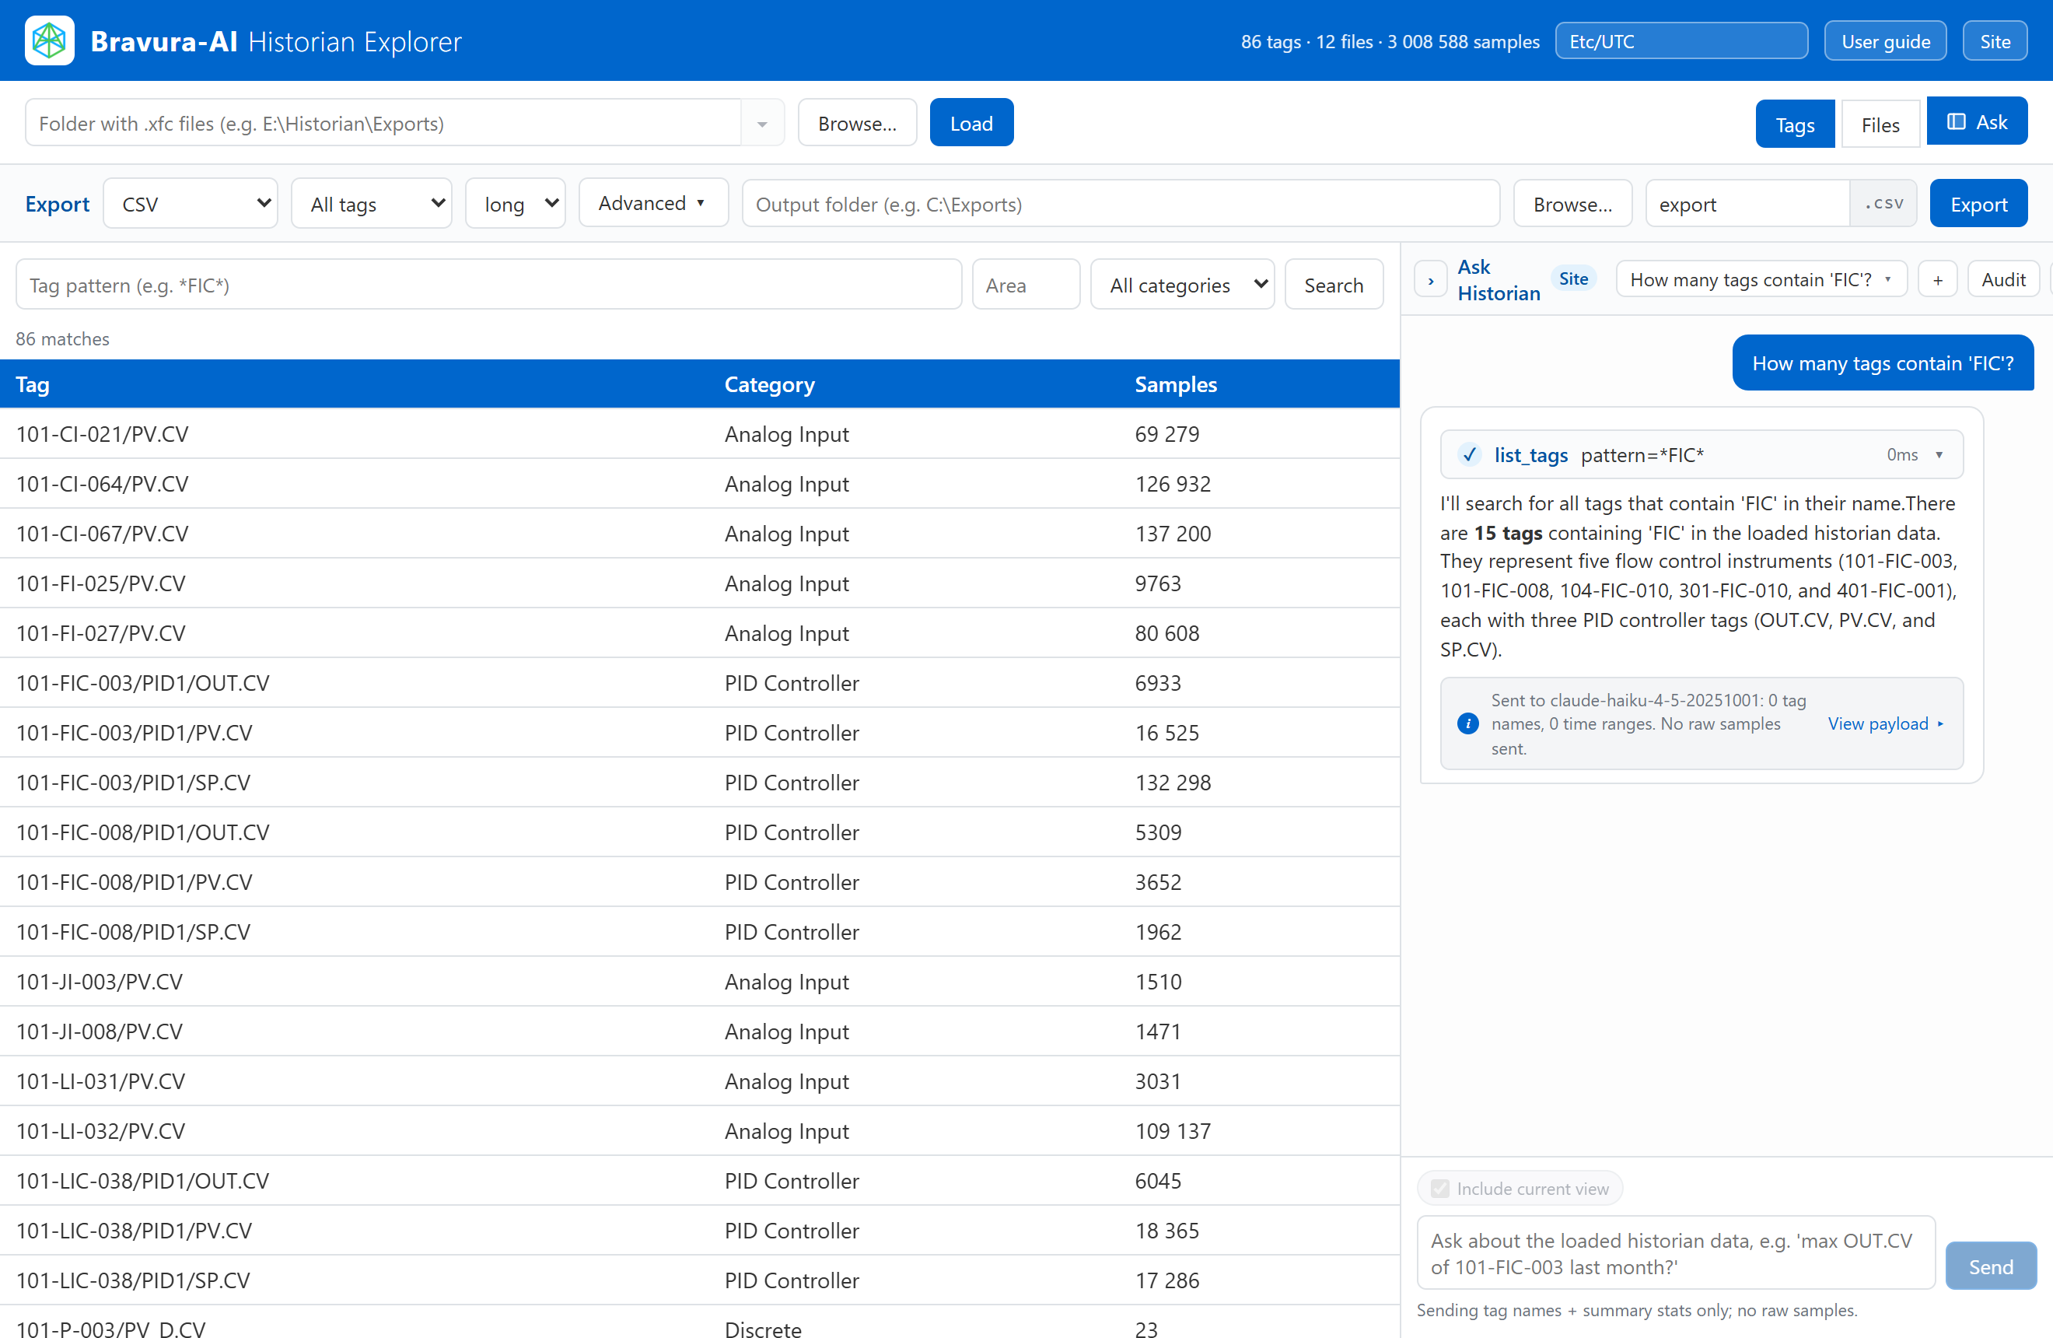Select tag 101-LIC-038/PID1/PV.CV
This screenshot has height=1338, width=2053.
(698, 1229)
